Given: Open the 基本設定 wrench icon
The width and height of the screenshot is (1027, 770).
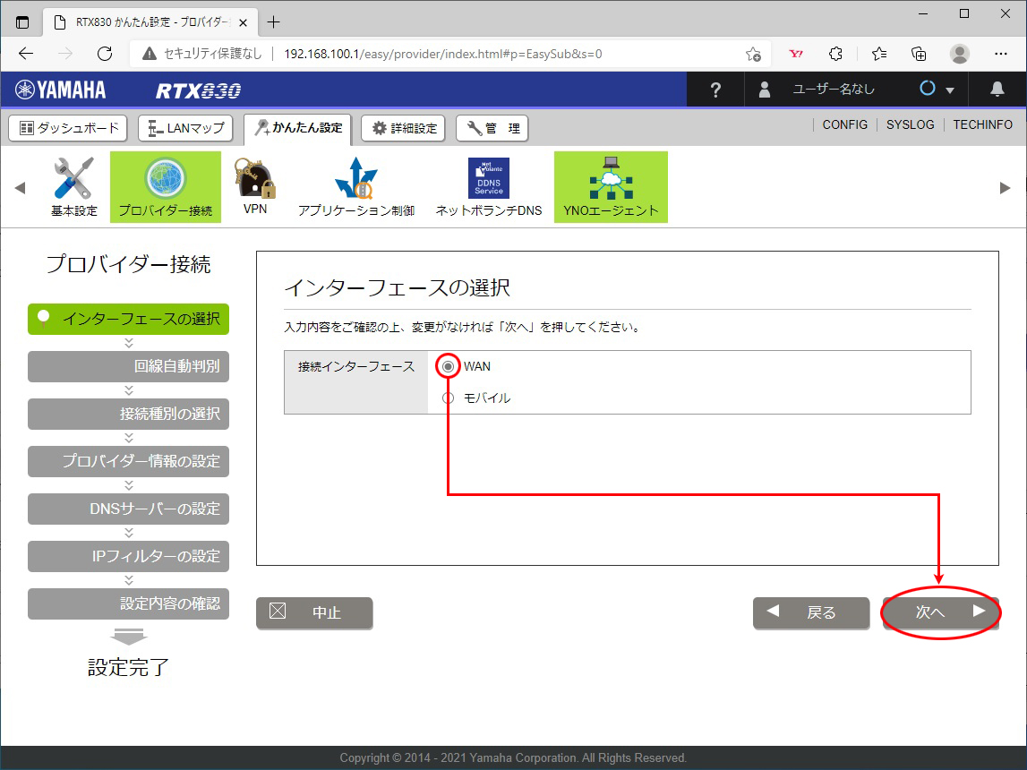Looking at the screenshot, I should click(73, 179).
